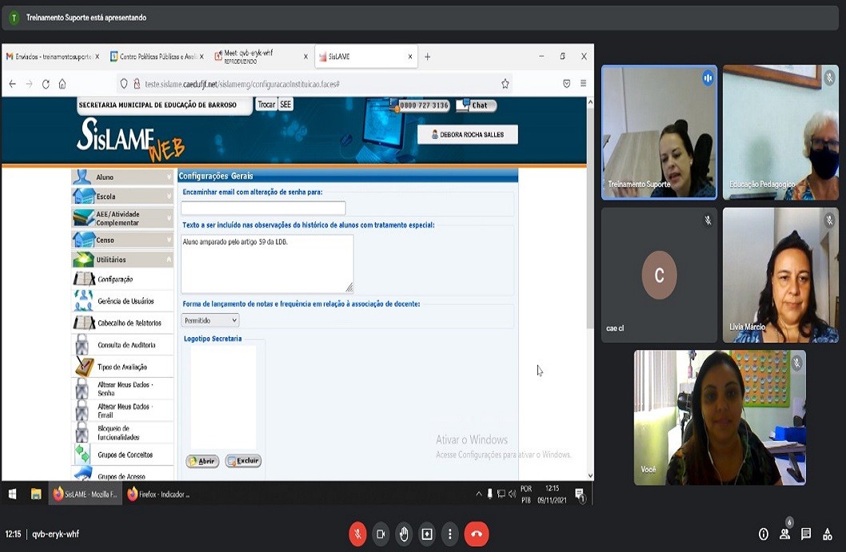
Task: Open the Permitido dropdown
Action: pyautogui.click(x=210, y=320)
